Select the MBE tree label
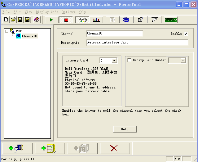Image resolution: width=198 pixels, height=162 pixels. tap(19, 31)
